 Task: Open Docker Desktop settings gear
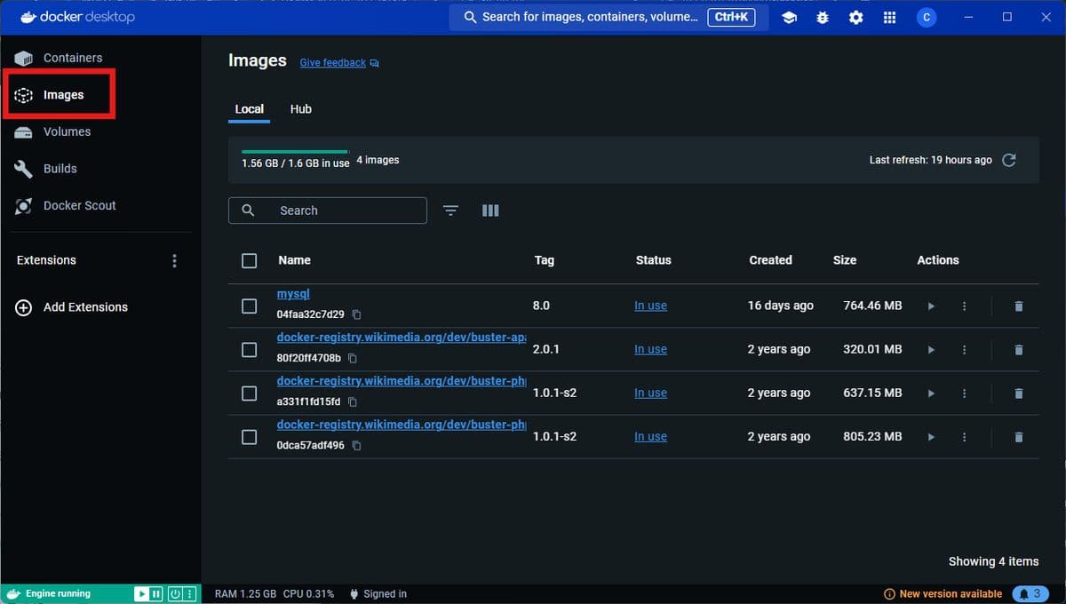coord(855,17)
